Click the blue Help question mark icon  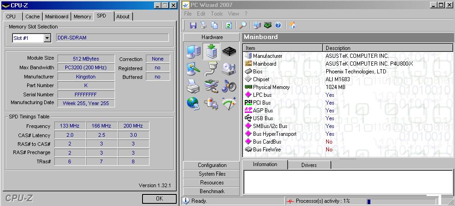(x=278, y=25)
